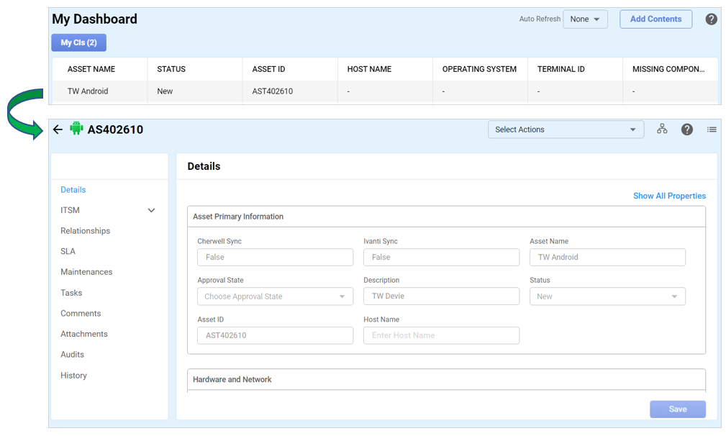
Task: Open the Auto Refresh None dropdown
Action: (x=585, y=19)
